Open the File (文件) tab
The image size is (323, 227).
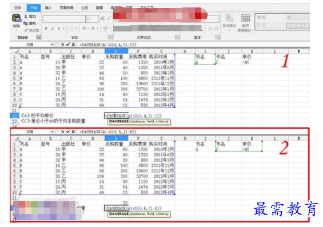tap(18, 8)
